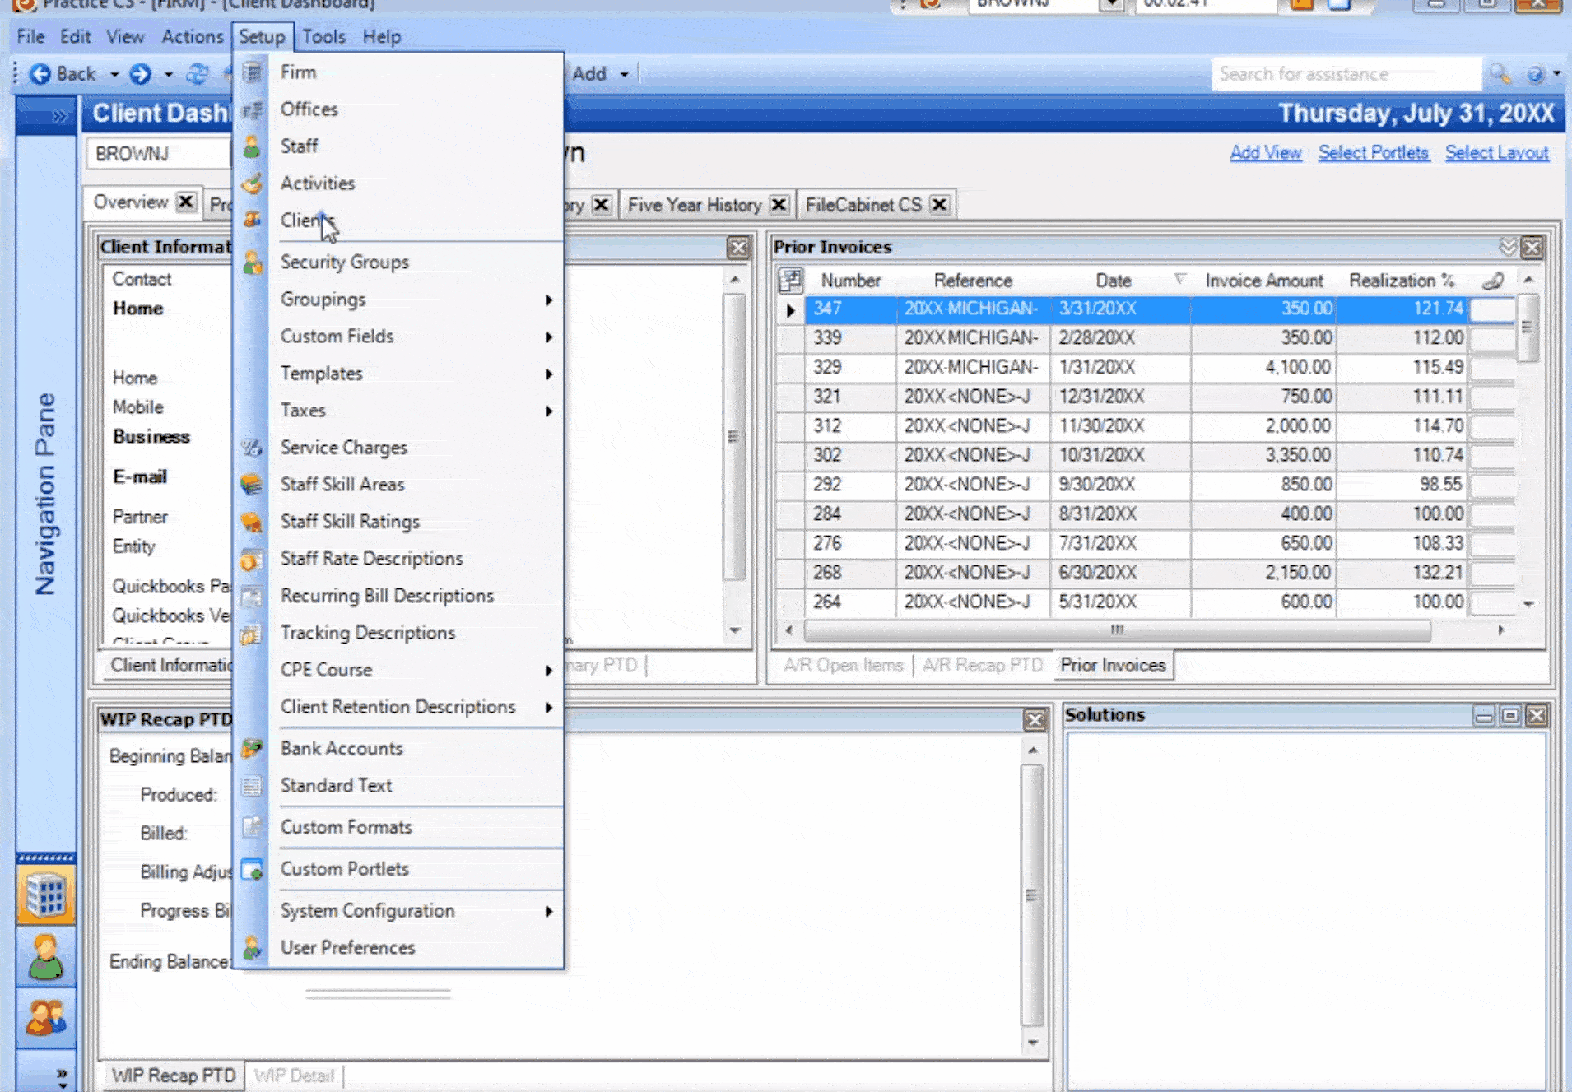
Task: Click the search magnifier icon
Action: [1501, 73]
